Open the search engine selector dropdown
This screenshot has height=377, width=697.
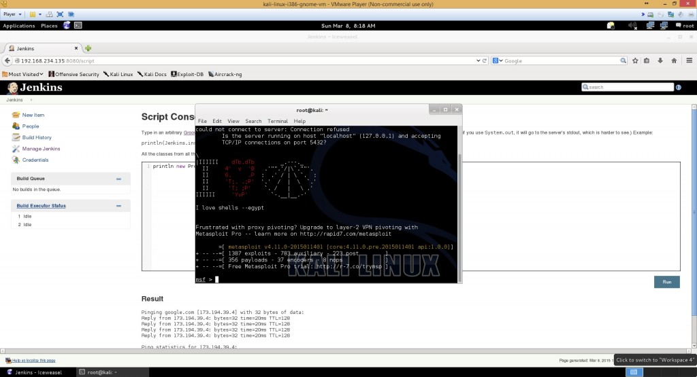tap(498, 60)
